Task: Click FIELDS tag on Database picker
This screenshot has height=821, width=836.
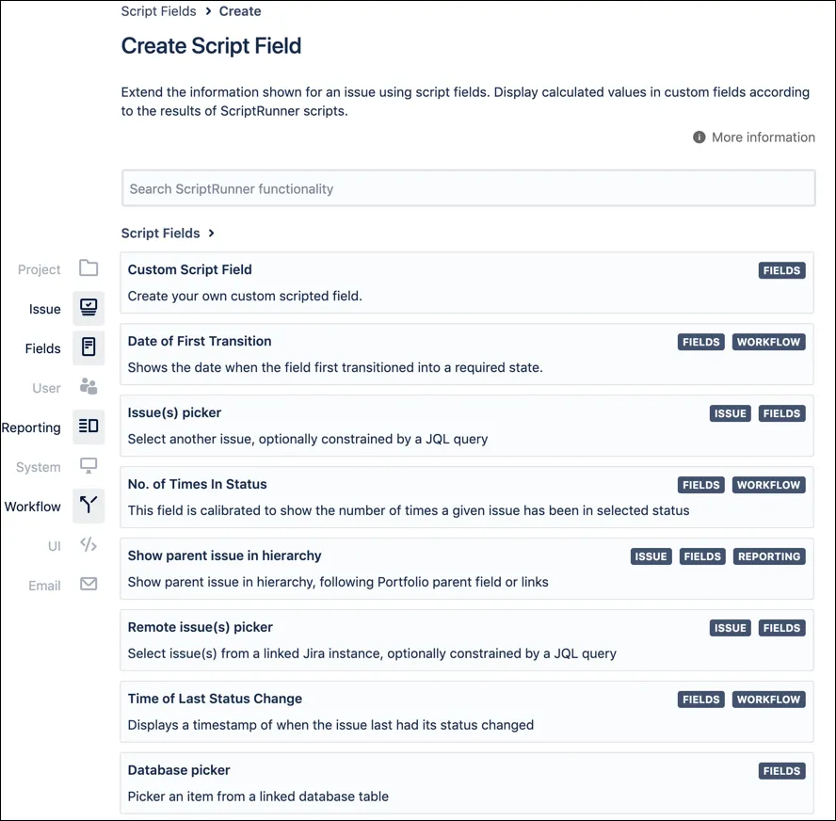Action: click(x=781, y=770)
